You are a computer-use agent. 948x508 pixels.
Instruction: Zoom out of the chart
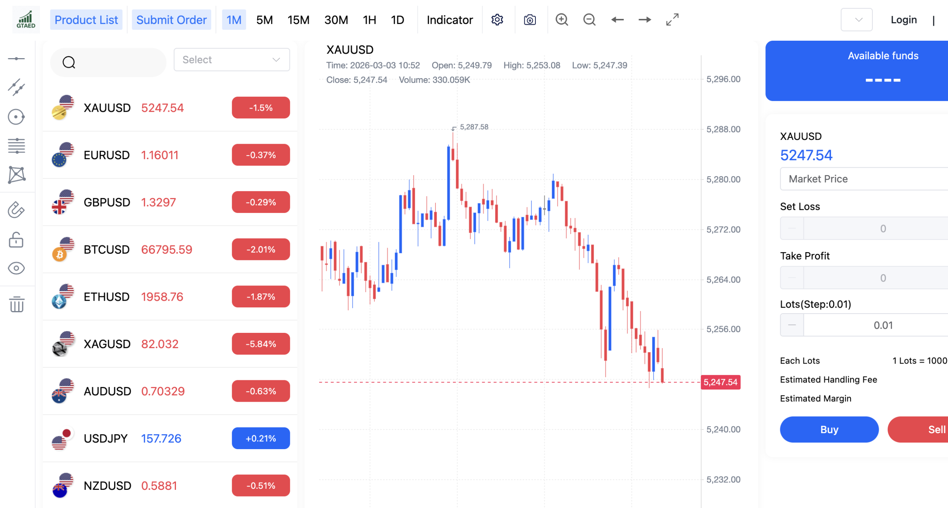click(589, 20)
